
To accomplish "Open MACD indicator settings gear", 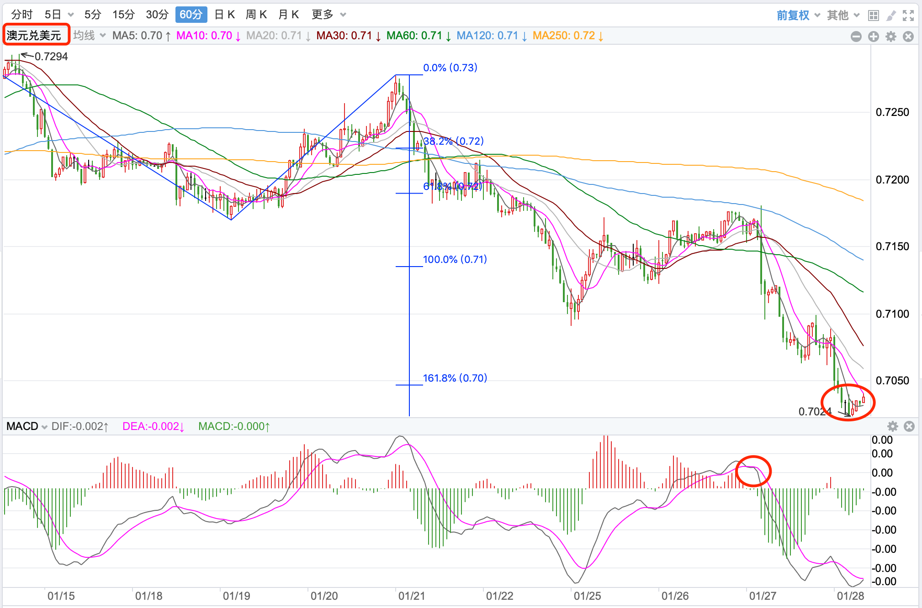I will click(893, 426).
